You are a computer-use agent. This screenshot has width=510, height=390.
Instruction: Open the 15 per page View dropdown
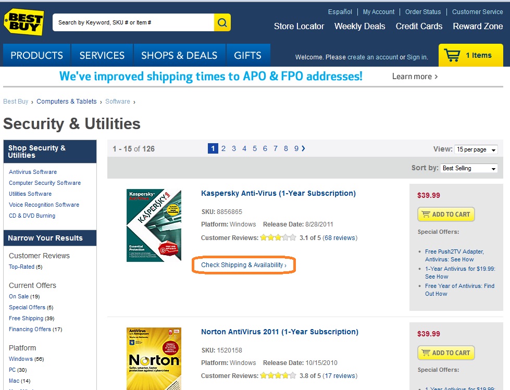[476, 149]
